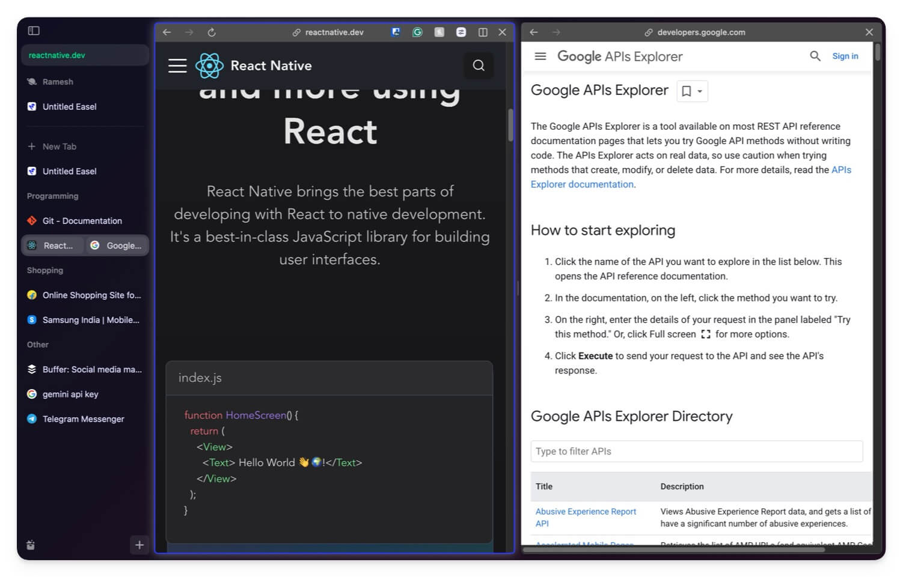The height and width of the screenshot is (577, 903).
Task: Click the Sign in link
Action: [845, 56]
